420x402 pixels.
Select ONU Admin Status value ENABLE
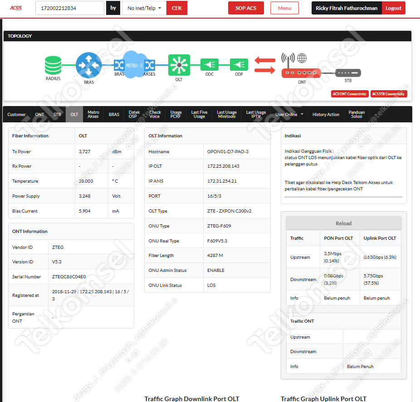pos(215,271)
